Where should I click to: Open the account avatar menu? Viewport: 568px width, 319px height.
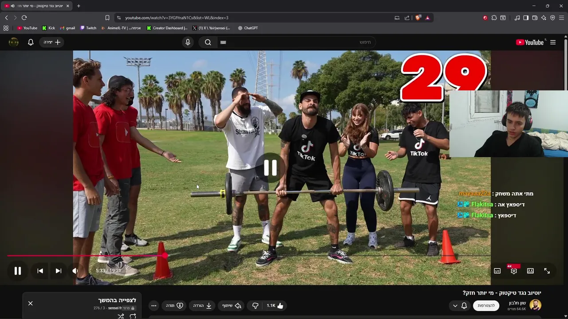(x=14, y=42)
